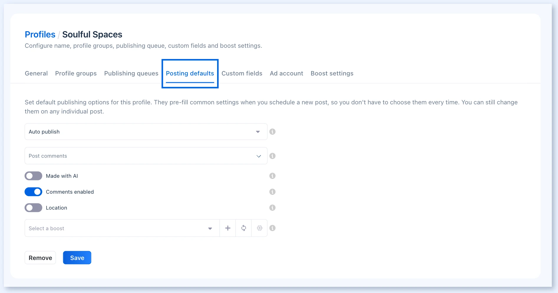558x293 pixels.
Task: Go to the Publishing queues tab
Action: click(131, 73)
